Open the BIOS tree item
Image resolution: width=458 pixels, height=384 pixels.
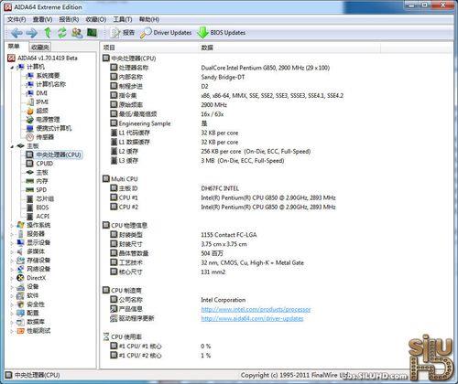click(38, 208)
